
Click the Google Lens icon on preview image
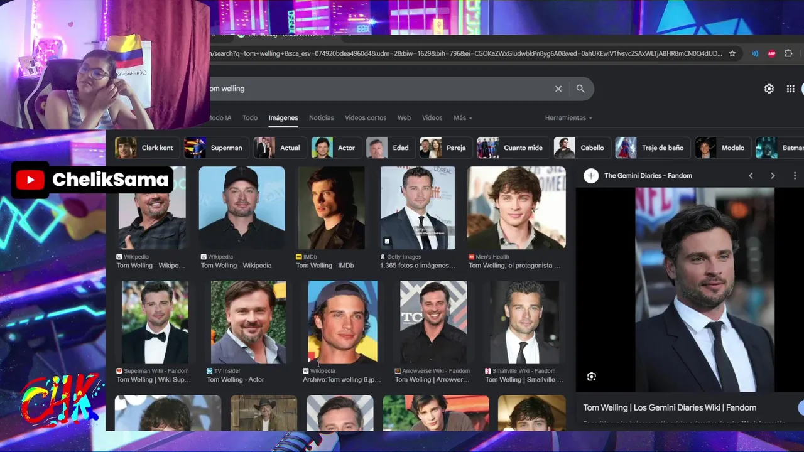(591, 377)
